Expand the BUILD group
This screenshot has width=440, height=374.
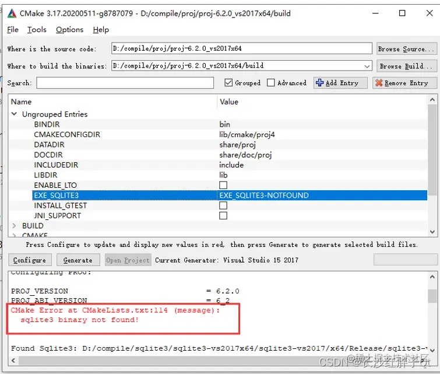(x=14, y=225)
